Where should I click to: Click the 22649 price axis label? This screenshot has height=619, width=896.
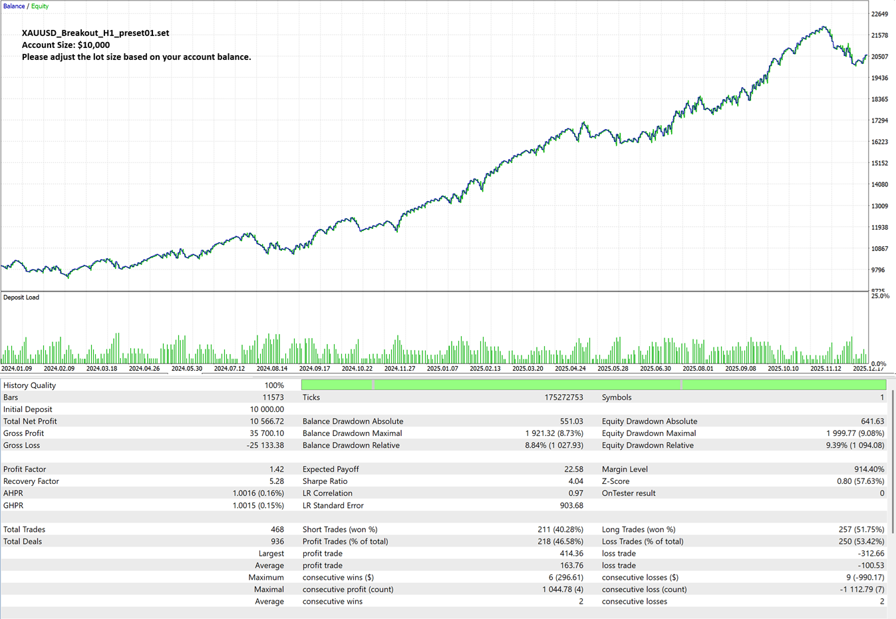pyautogui.click(x=879, y=14)
